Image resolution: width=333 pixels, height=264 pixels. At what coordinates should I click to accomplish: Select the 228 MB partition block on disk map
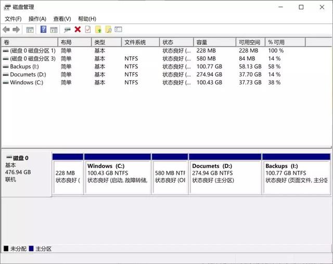(68, 174)
